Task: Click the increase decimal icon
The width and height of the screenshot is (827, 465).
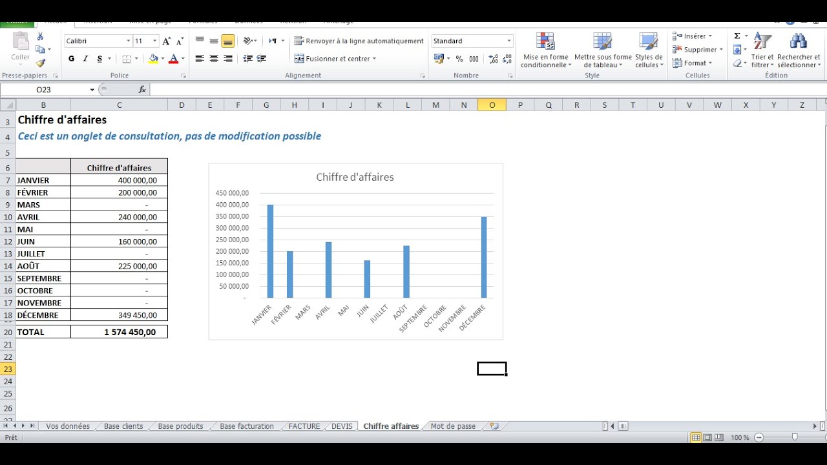Action: [494, 59]
